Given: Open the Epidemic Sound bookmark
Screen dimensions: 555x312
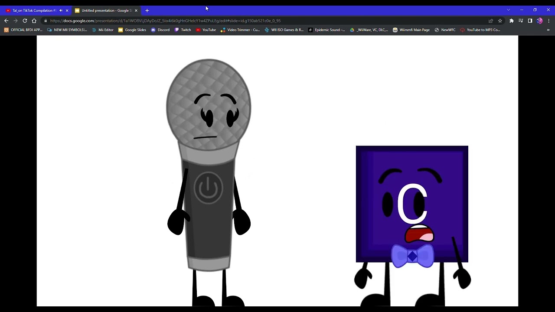Looking at the screenshot, I should (x=326, y=30).
